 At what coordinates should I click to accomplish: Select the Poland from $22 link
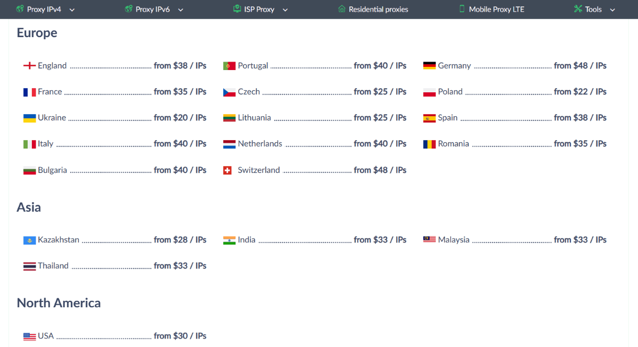[x=515, y=92]
